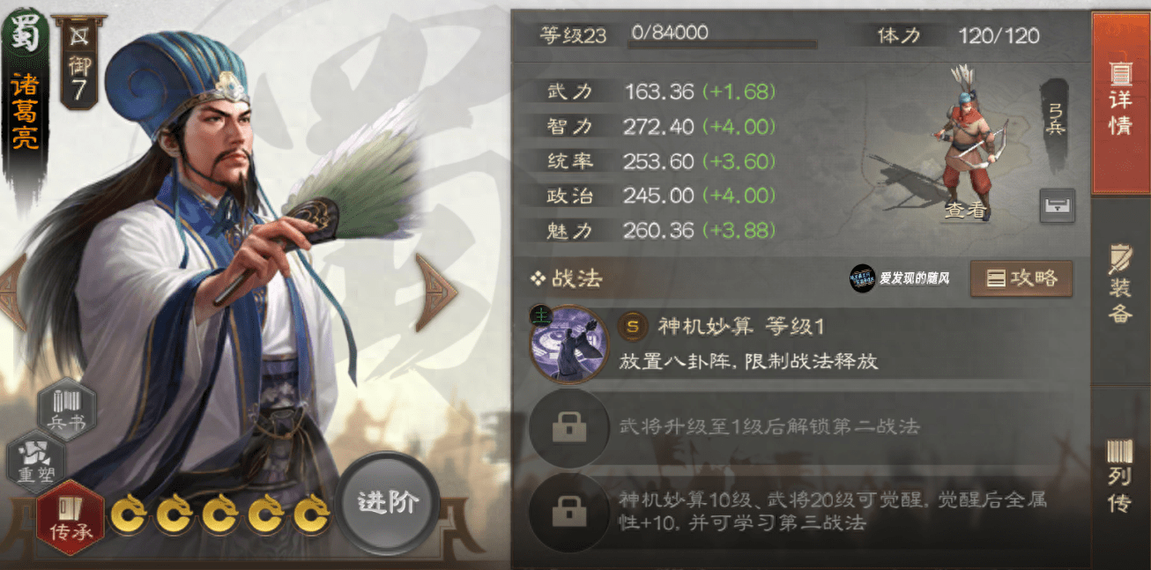Viewport: 1151px width, 570px height.
Task: Click the 进阶 advance button
Action: [x=388, y=502]
